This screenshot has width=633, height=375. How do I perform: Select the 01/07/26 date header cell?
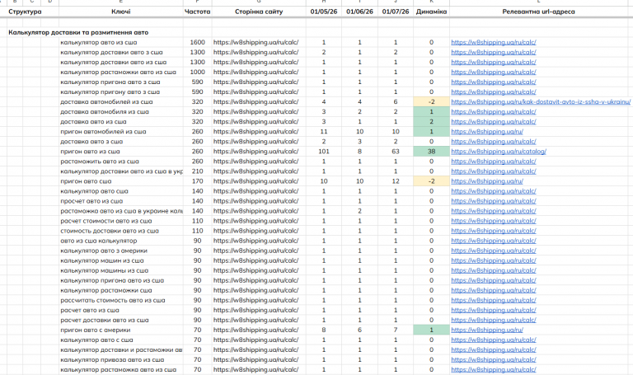pyautogui.click(x=396, y=12)
